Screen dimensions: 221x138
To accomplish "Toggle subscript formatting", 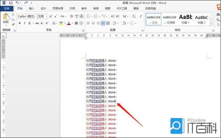I will tap(42, 23).
